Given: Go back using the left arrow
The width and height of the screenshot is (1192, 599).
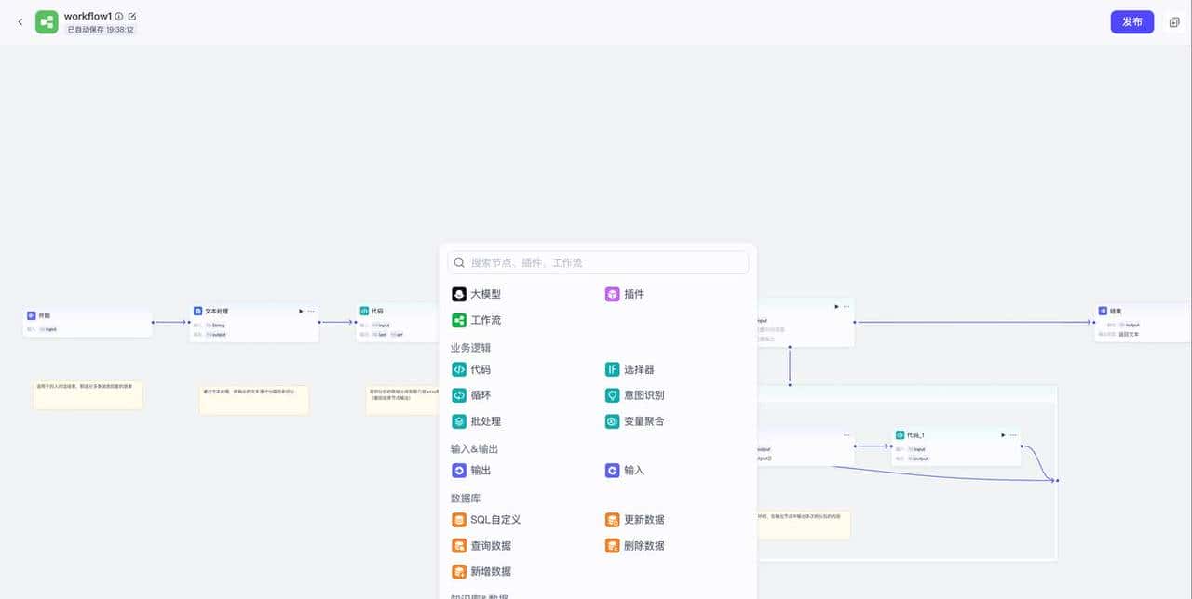Looking at the screenshot, I should 20,21.
